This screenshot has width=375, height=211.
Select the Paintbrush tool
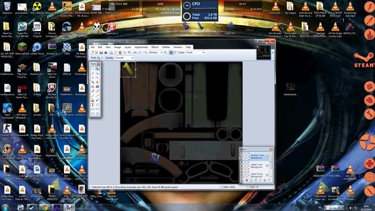pyautogui.click(x=93, y=91)
